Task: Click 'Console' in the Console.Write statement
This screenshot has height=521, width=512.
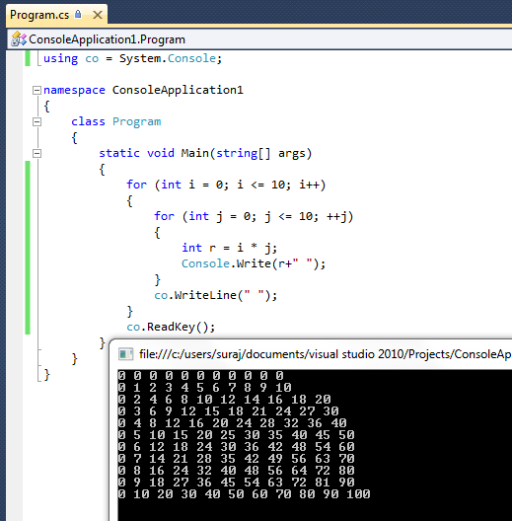Action: tap(205, 263)
